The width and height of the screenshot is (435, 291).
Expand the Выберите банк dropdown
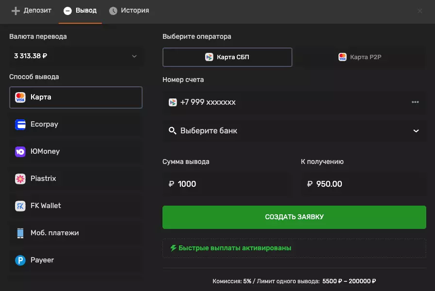click(294, 130)
